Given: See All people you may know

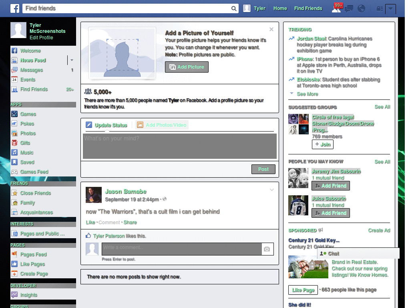Looking at the screenshot, I should [382, 162].
